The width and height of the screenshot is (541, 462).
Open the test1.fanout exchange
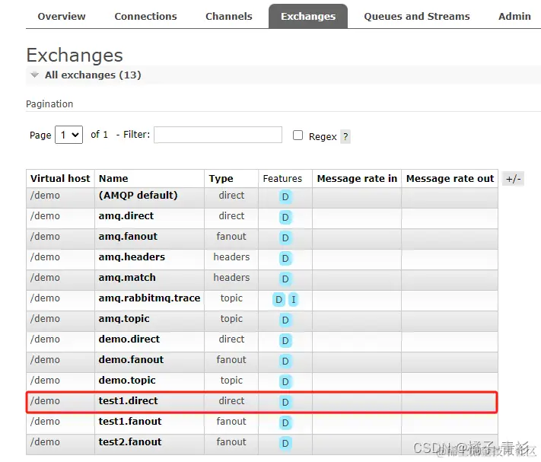tap(130, 422)
